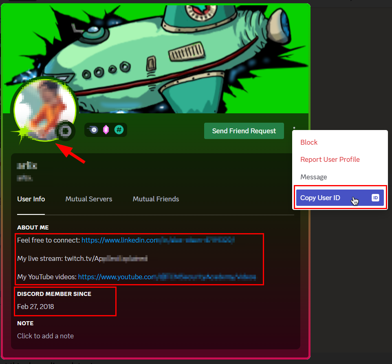Click the NOTE heading
This screenshot has height=364, width=392.
pos(25,323)
